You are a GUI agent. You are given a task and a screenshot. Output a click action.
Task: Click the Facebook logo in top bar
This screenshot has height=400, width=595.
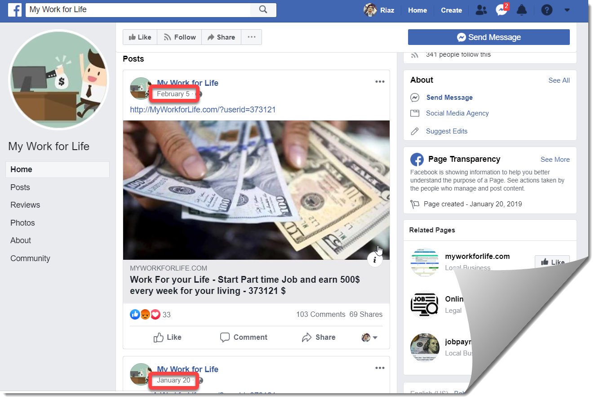[x=15, y=9]
